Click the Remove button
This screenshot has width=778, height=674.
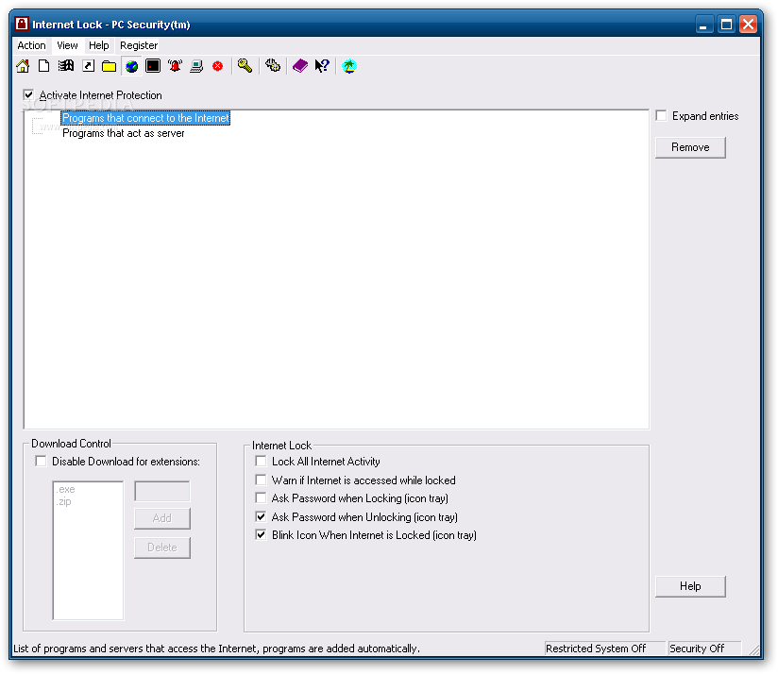(690, 147)
